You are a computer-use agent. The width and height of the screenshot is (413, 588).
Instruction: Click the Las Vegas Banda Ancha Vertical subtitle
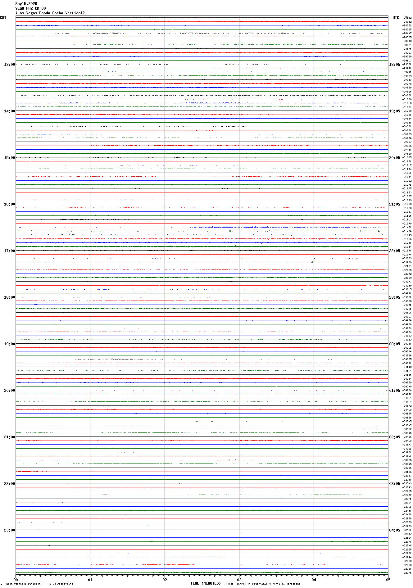tap(50, 13)
